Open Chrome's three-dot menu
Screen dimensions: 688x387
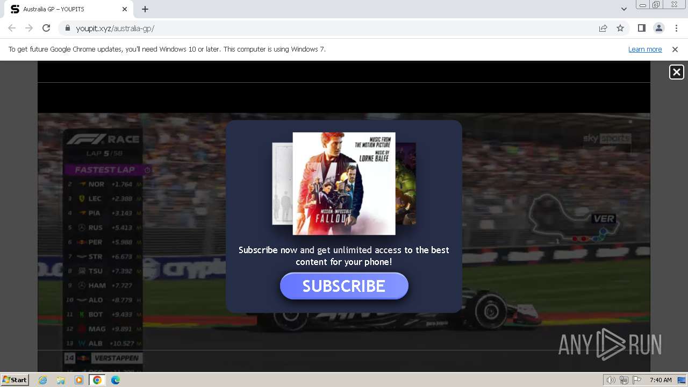pyautogui.click(x=676, y=28)
